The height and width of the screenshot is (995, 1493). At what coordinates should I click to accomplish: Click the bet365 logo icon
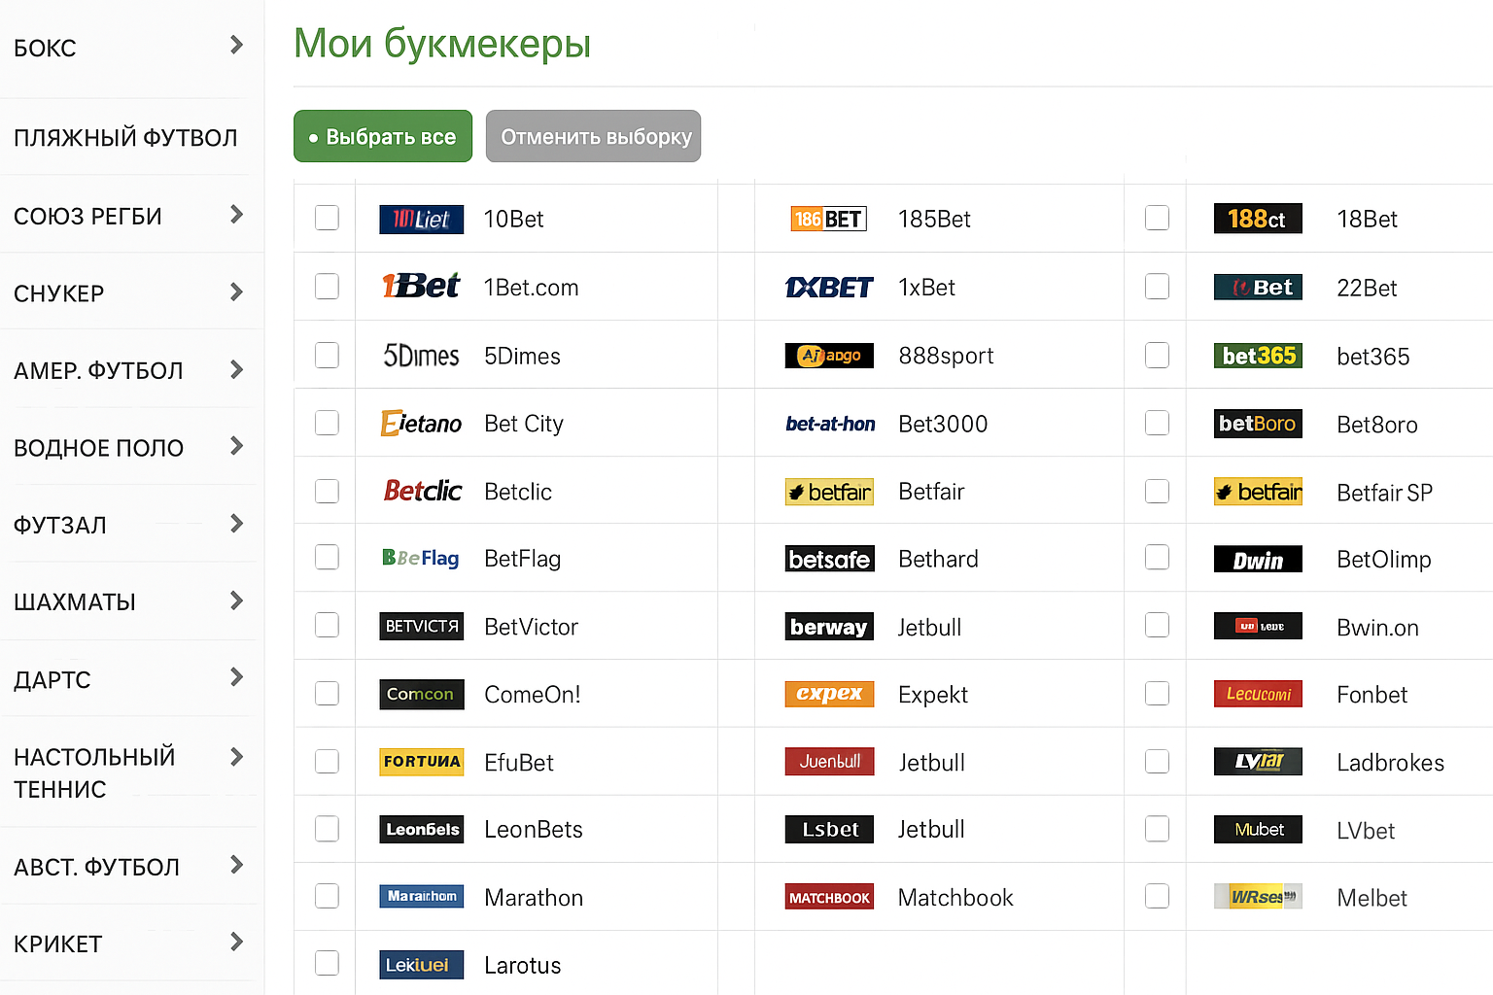[x=1258, y=356]
